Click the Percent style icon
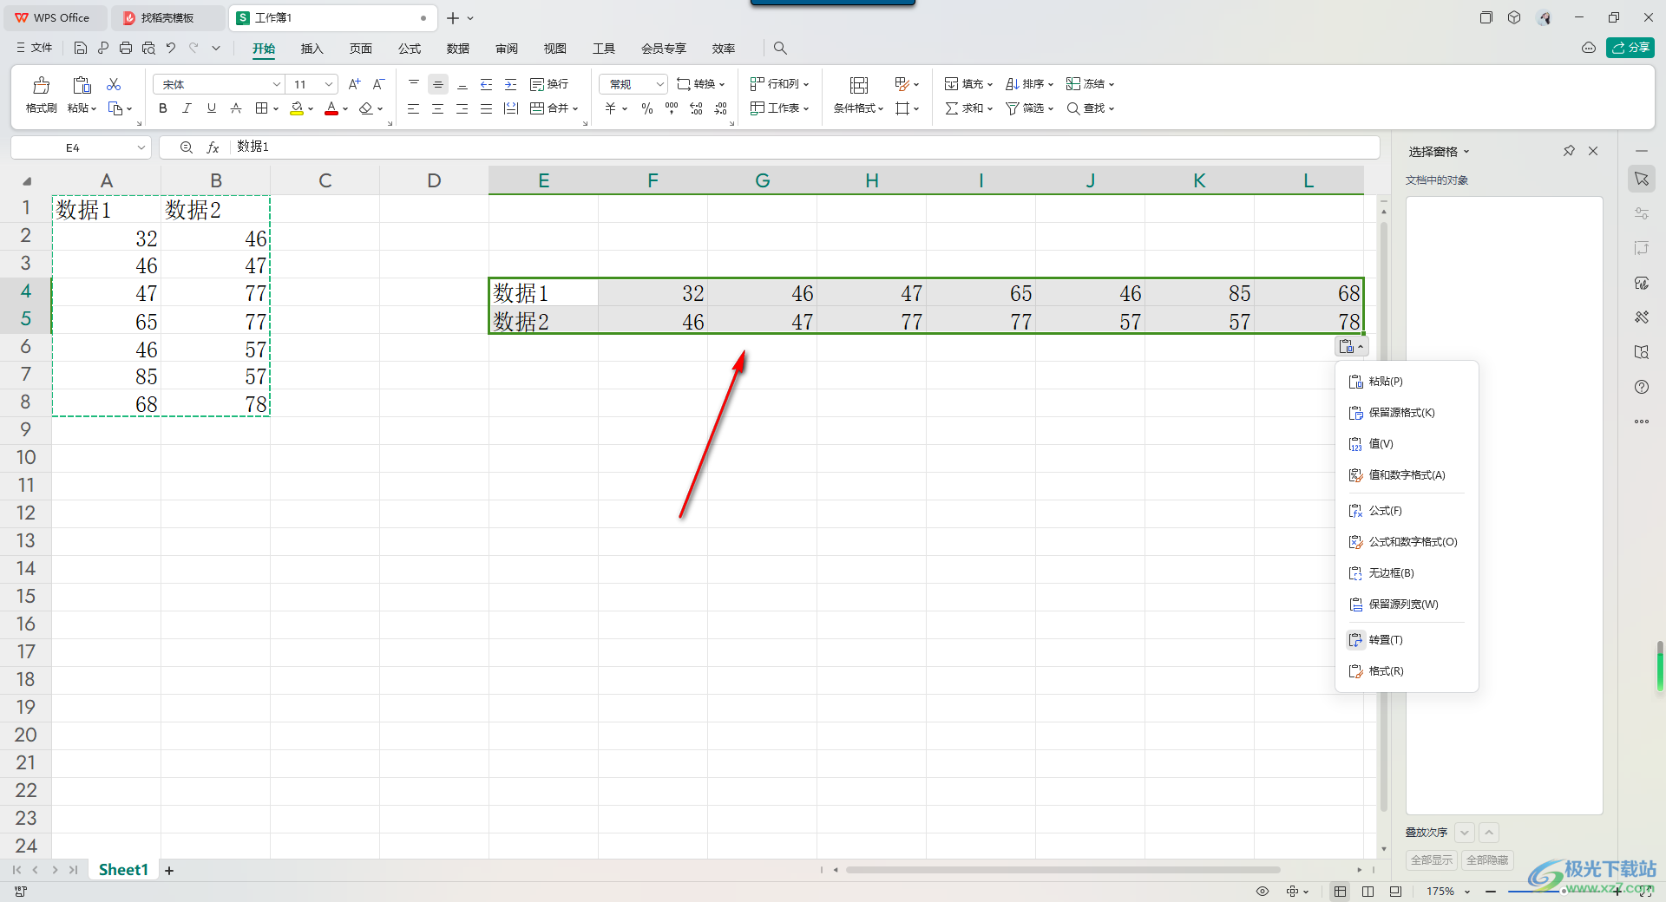The width and height of the screenshot is (1666, 902). (647, 108)
